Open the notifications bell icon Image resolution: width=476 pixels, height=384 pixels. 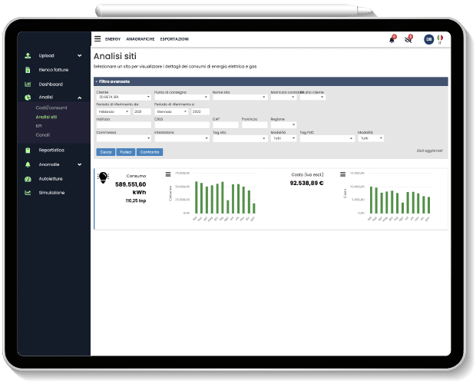coord(392,39)
